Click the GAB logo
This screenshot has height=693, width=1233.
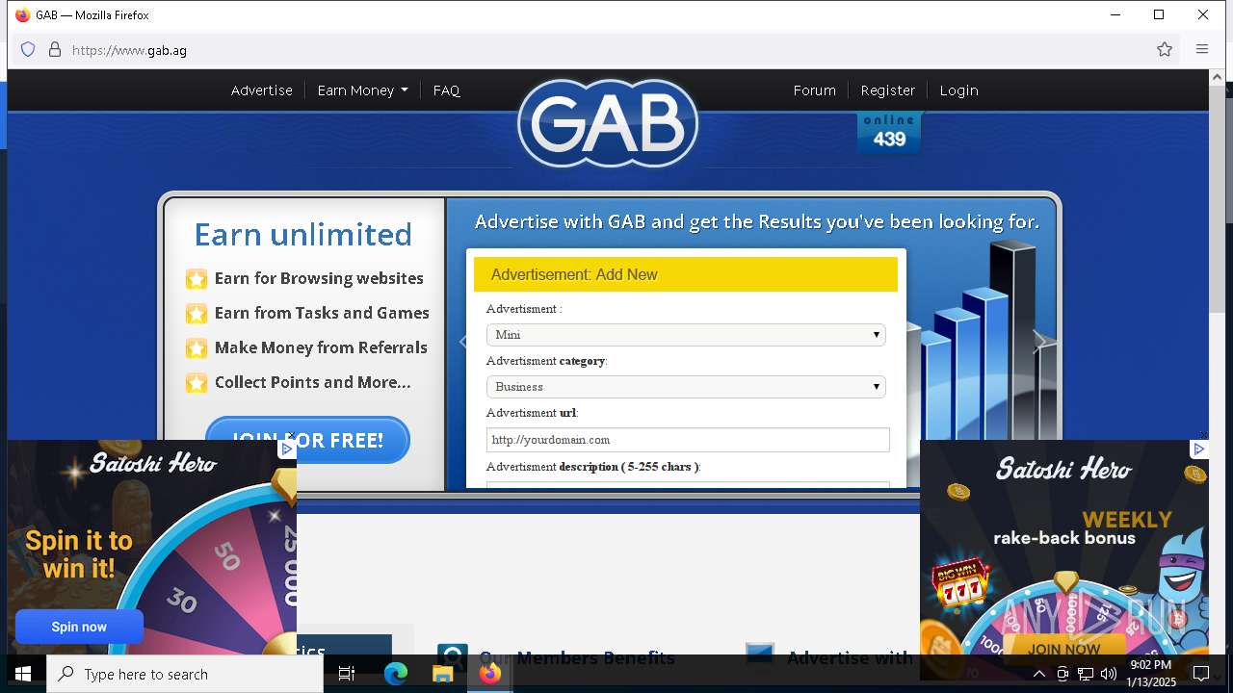608,123
